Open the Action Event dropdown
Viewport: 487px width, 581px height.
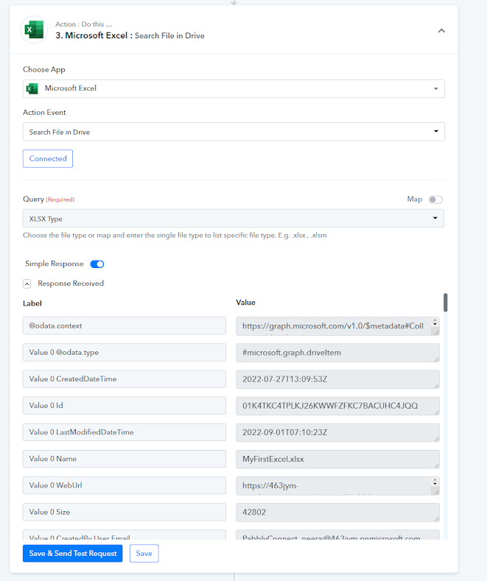[x=234, y=132]
